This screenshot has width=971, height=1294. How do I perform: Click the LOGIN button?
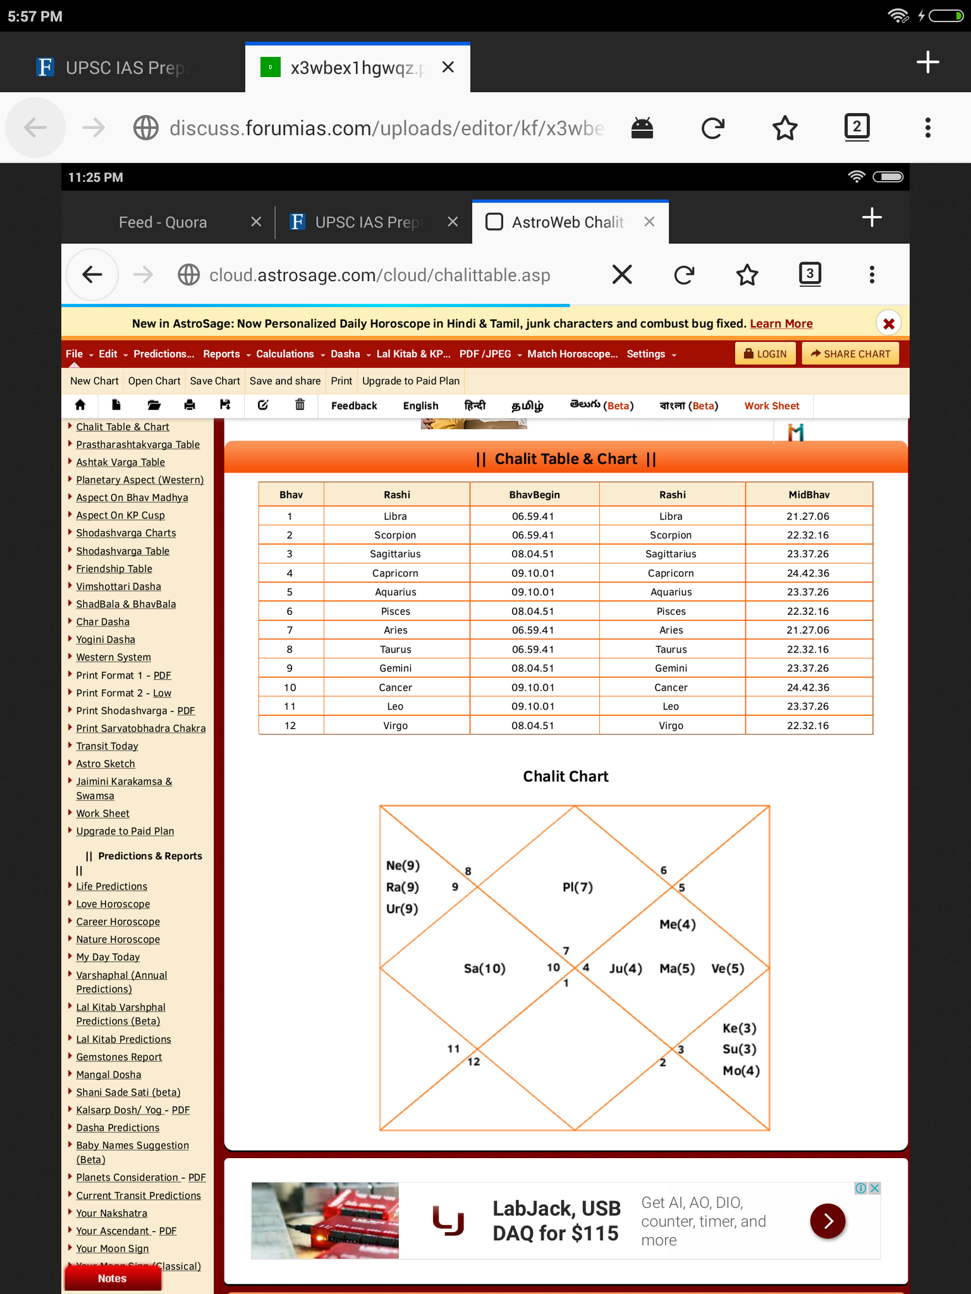pyautogui.click(x=765, y=354)
